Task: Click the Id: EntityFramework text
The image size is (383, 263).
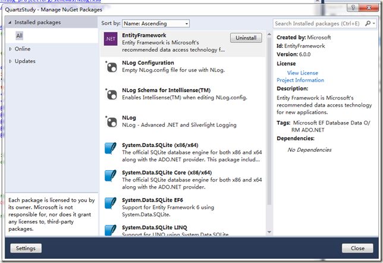Action: 301,46
